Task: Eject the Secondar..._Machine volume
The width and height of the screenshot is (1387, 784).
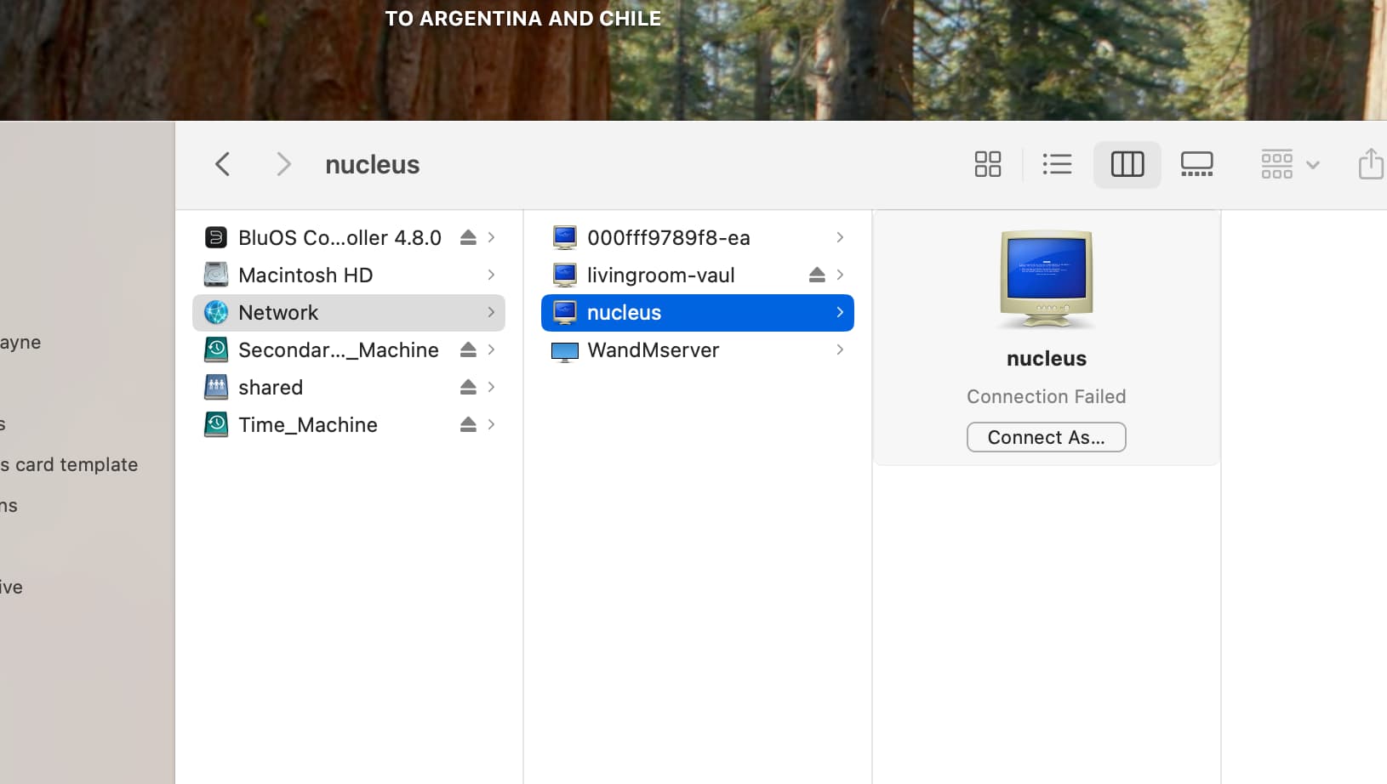Action: click(468, 349)
